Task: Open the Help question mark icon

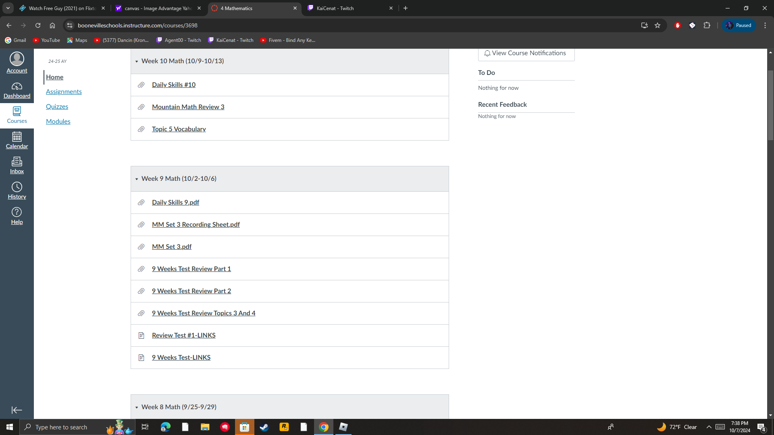Action: click(x=17, y=212)
